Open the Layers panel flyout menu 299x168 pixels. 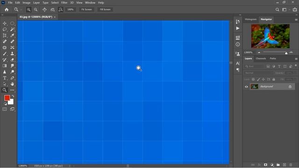point(296,59)
